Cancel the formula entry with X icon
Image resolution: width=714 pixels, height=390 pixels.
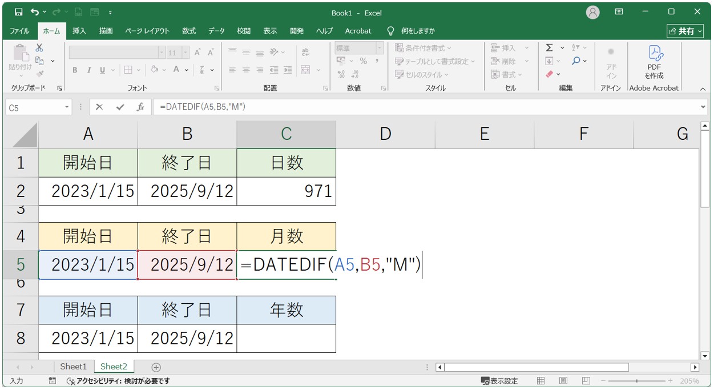click(99, 107)
